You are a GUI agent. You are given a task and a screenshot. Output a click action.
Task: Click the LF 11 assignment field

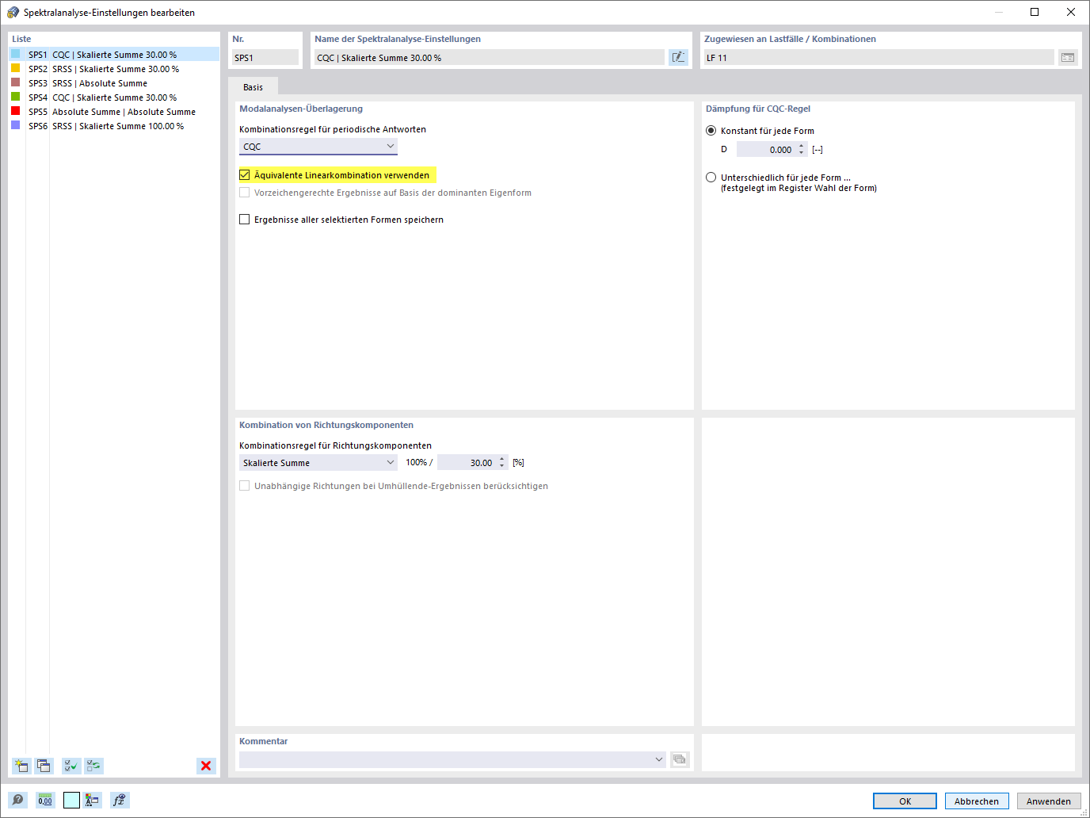point(878,57)
